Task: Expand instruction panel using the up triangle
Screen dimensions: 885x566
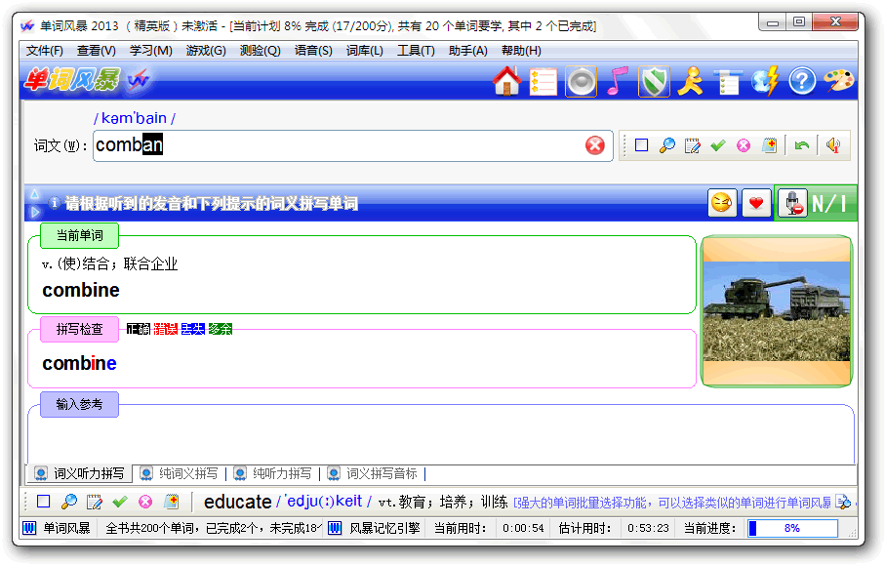Action: (x=35, y=194)
